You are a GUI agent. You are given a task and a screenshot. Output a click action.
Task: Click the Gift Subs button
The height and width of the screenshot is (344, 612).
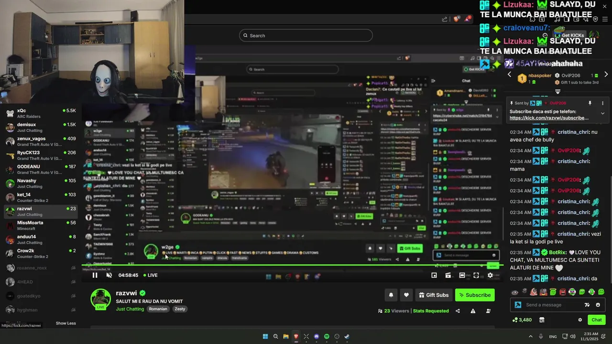tap(434, 295)
